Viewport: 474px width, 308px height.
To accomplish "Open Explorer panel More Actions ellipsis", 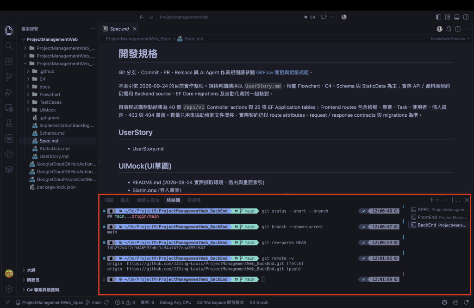I will click(93, 29).
